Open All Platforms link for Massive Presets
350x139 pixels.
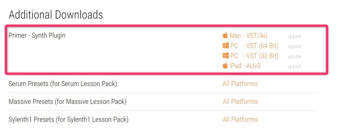click(240, 102)
